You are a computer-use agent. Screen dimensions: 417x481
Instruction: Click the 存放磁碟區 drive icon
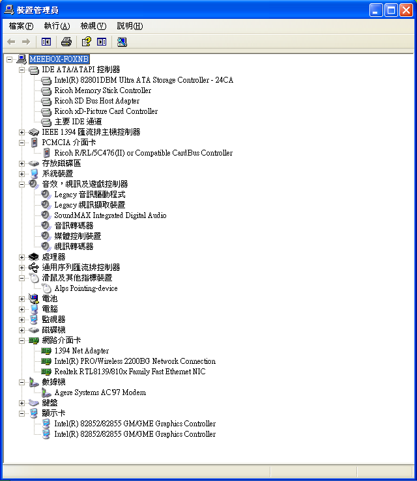(x=34, y=163)
